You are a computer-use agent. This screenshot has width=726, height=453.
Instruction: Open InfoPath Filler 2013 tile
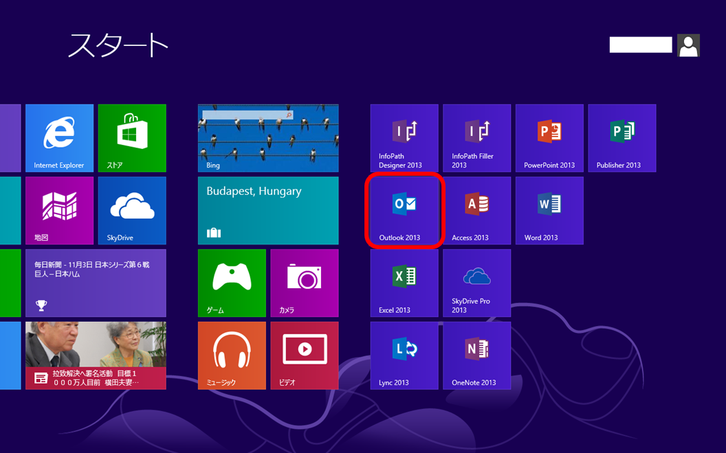(x=476, y=138)
